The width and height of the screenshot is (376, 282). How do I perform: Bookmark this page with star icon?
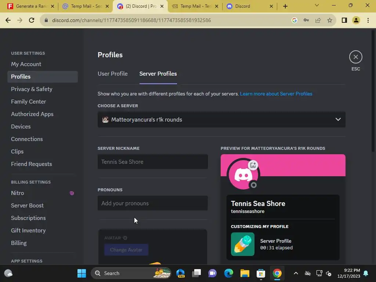330,21
